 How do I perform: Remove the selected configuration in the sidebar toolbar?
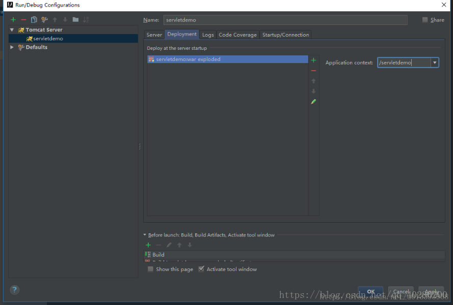23,20
